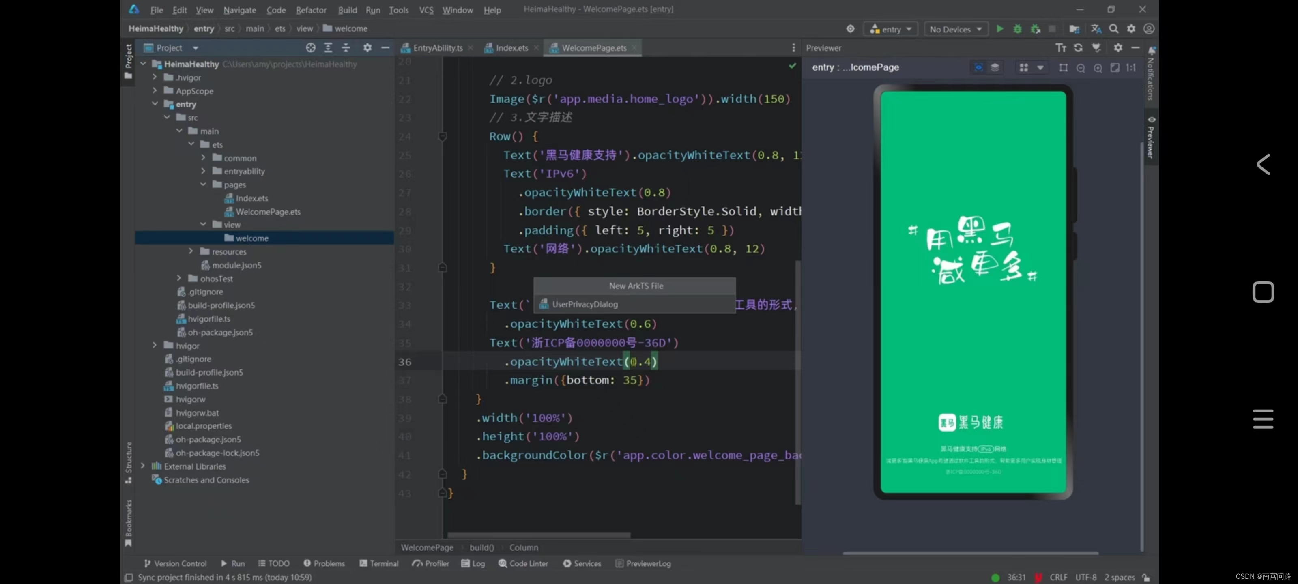Open Version Control tool window
Screen dimensions: 1298x584
tap(175, 563)
